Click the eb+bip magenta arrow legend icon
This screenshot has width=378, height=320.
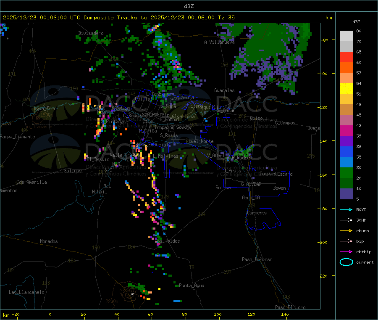point(346,252)
